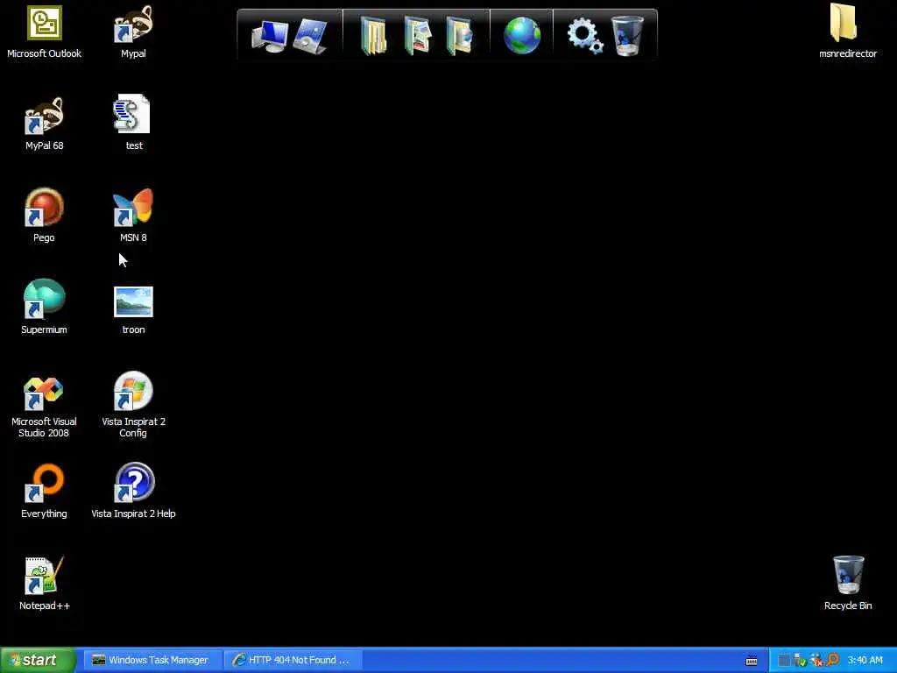The height and width of the screenshot is (673, 897).
Task: Click the My Computer monitor dock icon
Action: (270, 36)
